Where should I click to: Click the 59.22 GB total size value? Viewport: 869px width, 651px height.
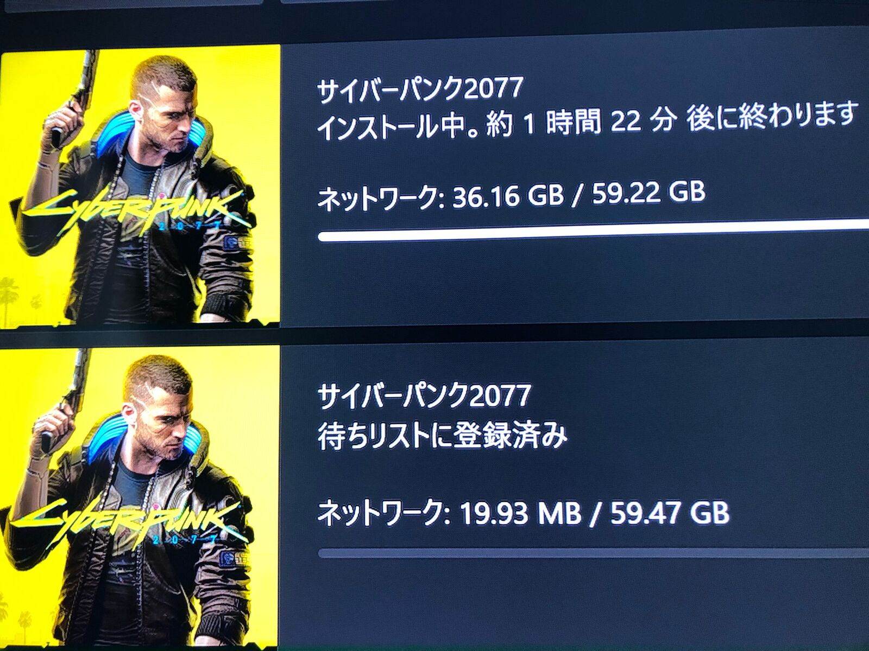coord(648,192)
